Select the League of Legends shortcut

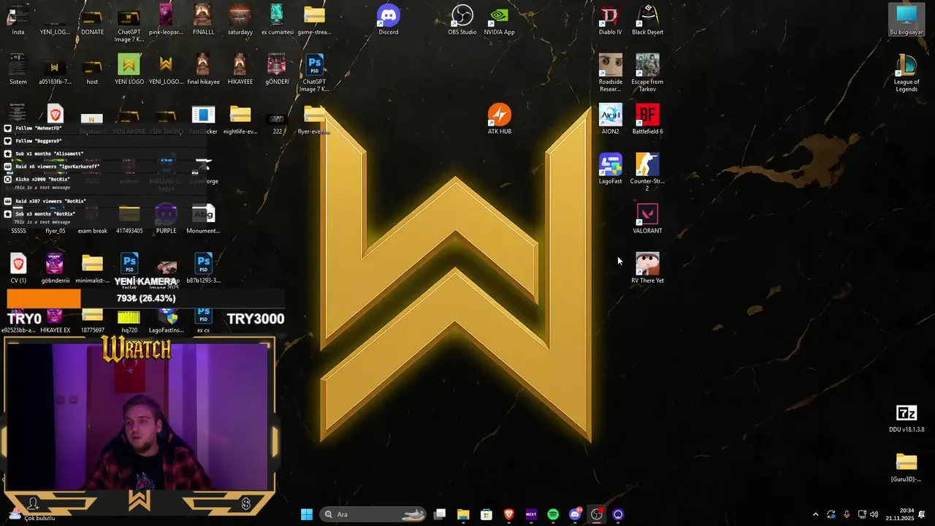click(x=907, y=73)
